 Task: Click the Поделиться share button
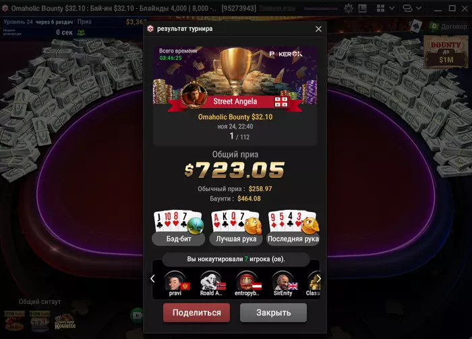coord(197,313)
